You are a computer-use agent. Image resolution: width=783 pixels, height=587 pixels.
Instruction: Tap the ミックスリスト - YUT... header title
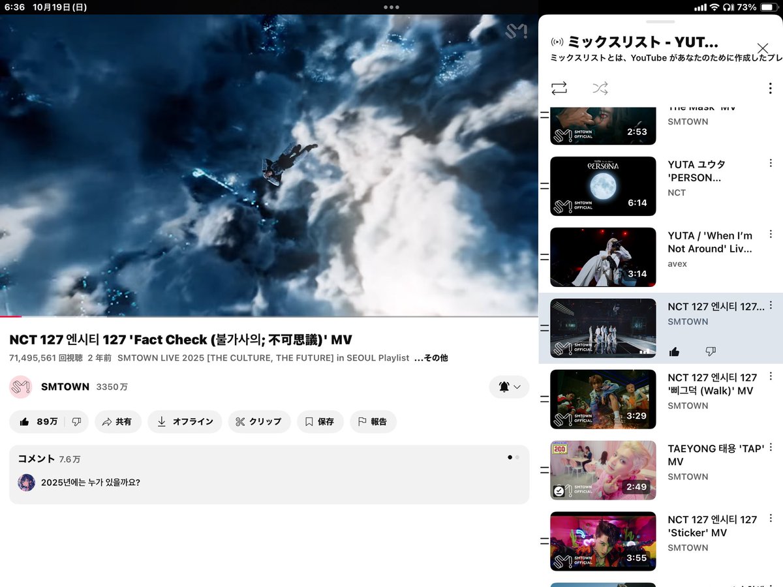coord(643,42)
